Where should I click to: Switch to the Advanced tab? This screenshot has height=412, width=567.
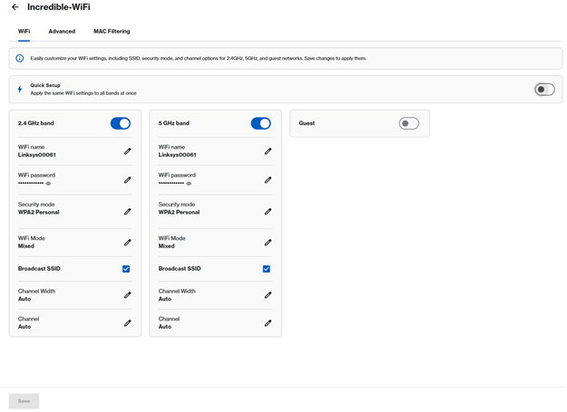point(62,32)
